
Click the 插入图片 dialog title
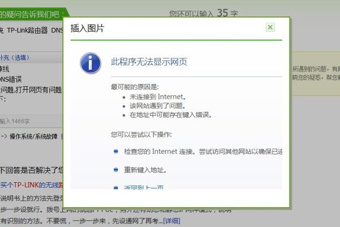click(87, 28)
